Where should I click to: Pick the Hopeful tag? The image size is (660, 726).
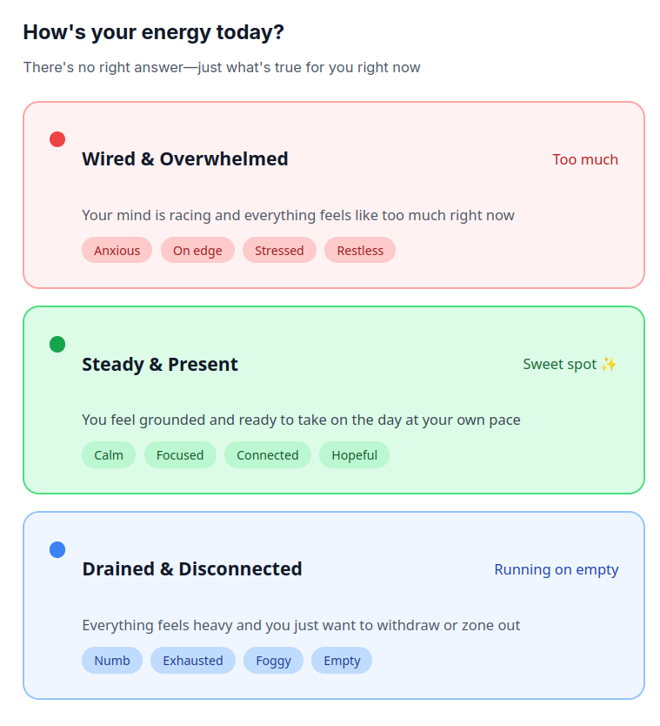354,455
